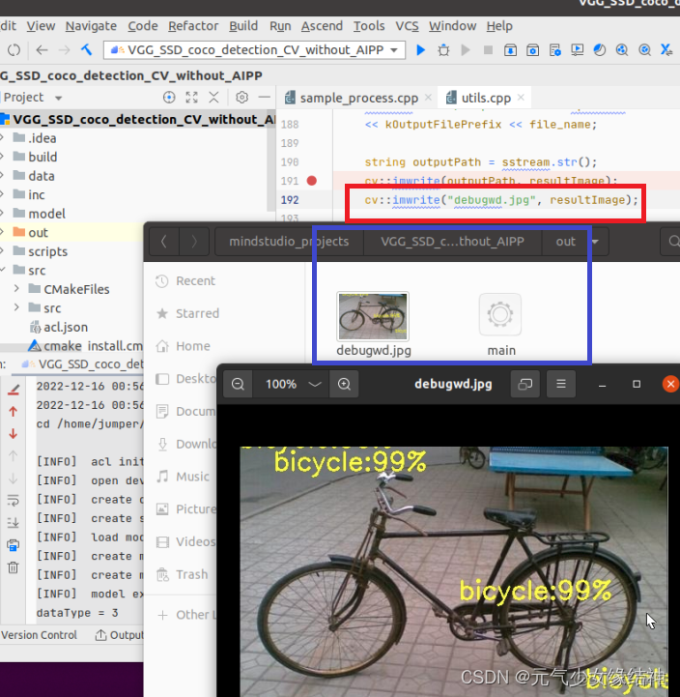Open Starred in file manager sidebar
The image size is (680, 697).
click(x=197, y=313)
